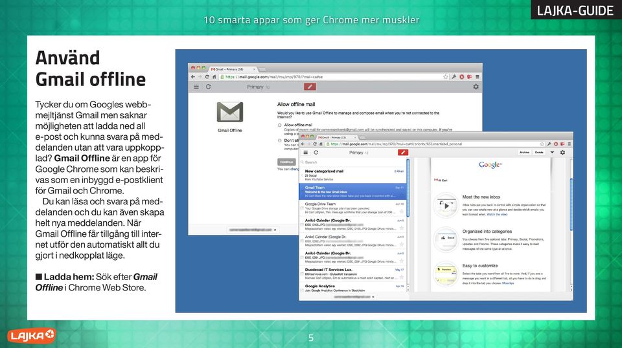
Task: Compose a new message in the front window
Action: coord(402,153)
